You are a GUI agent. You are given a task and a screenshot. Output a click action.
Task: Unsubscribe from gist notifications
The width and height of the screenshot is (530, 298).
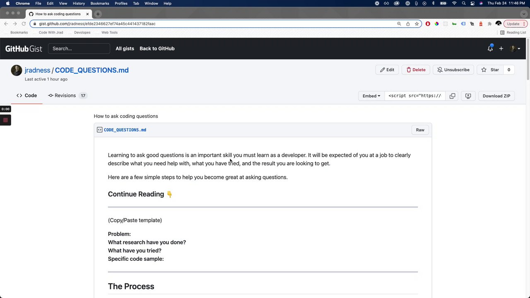453,70
